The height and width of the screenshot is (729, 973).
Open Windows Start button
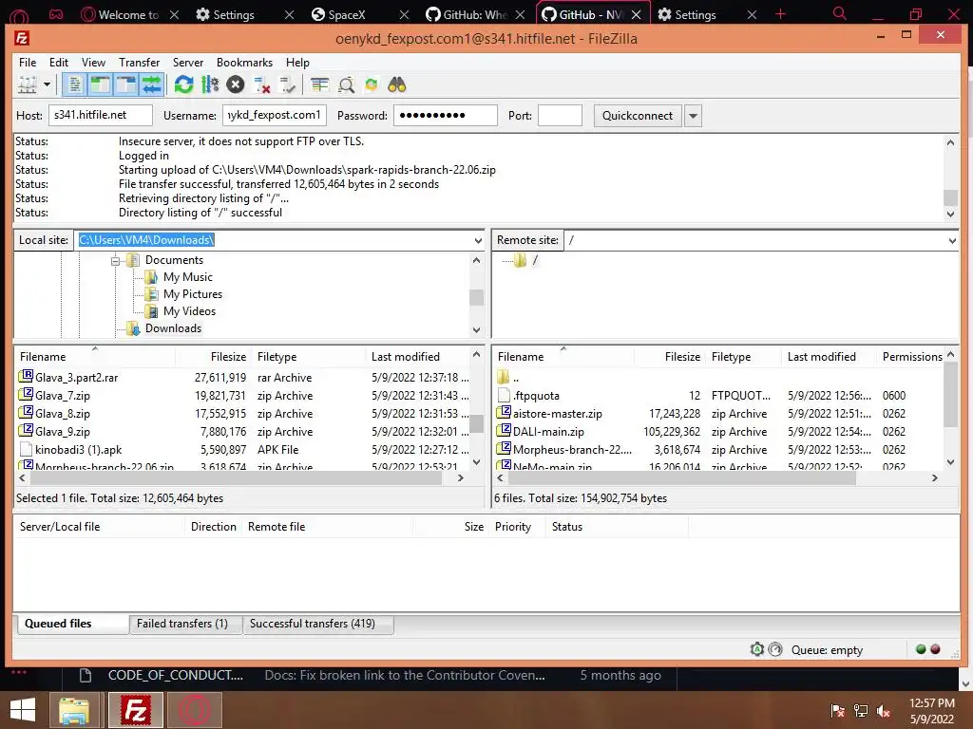pos(23,710)
